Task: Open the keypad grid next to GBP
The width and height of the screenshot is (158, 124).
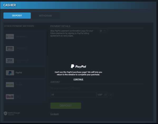Action: [106, 95]
